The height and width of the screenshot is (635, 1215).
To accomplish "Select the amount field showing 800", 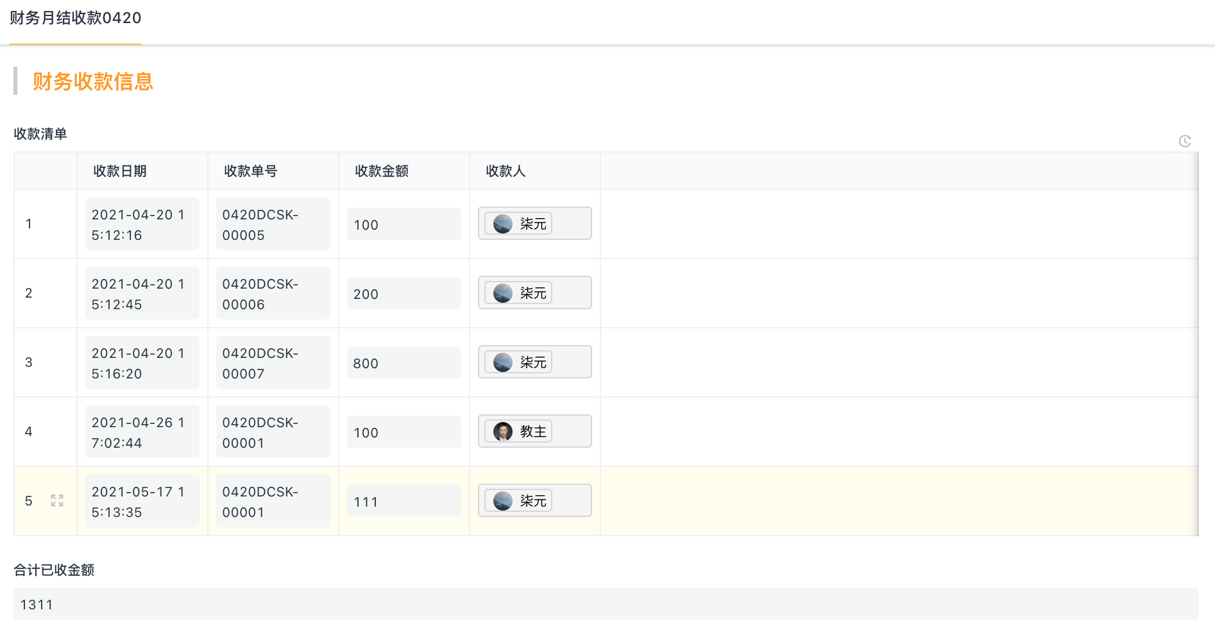I will [404, 362].
